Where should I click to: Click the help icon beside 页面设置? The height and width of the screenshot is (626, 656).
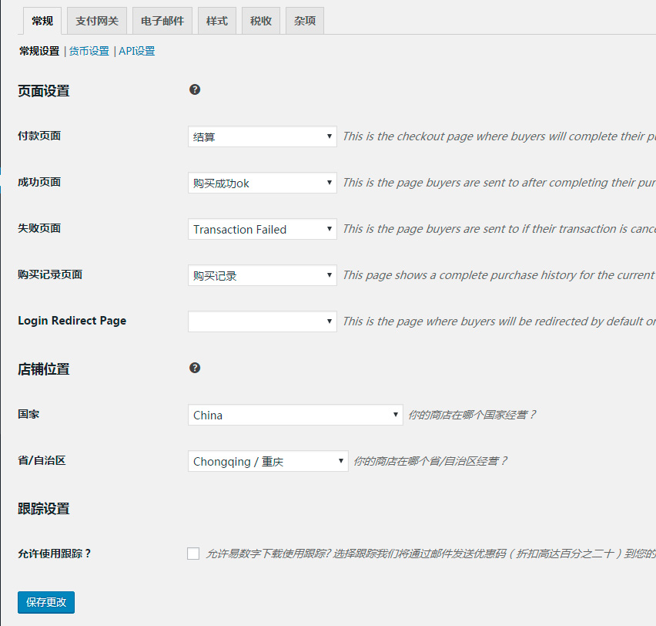pyautogui.click(x=195, y=89)
